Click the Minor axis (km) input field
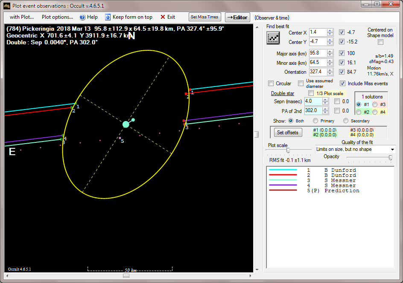The height and width of the screenshot is (283, 403). pos(318,62)
